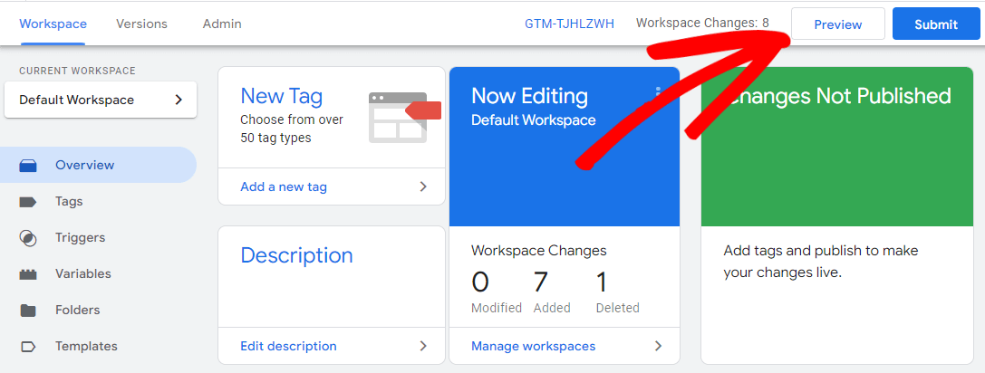Viewport: 985px width, 373px height.
Task: Click the Variables brick icon
Action: 28,274
